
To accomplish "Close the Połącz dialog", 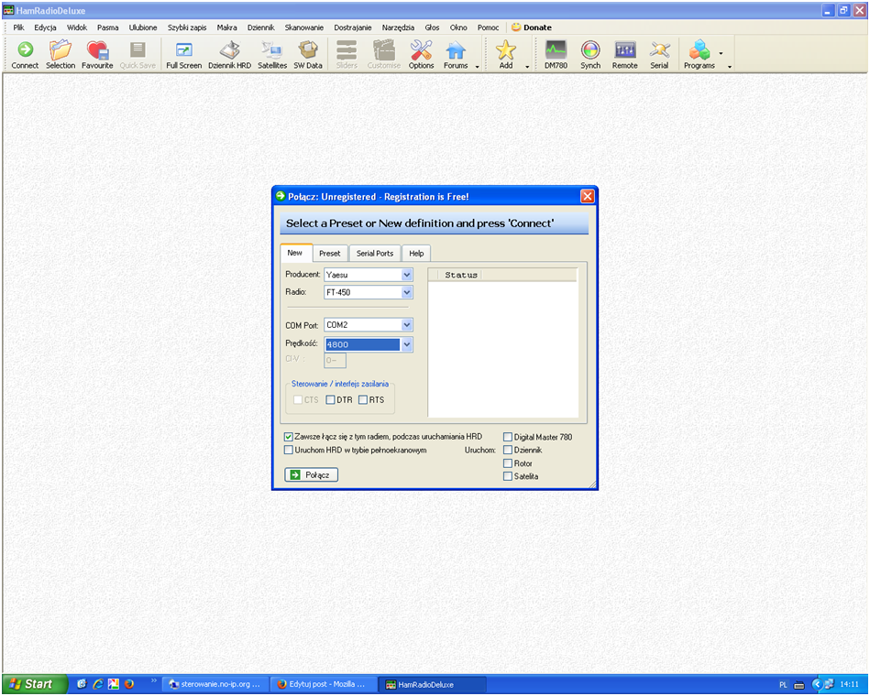I will (x=587, y=196).
